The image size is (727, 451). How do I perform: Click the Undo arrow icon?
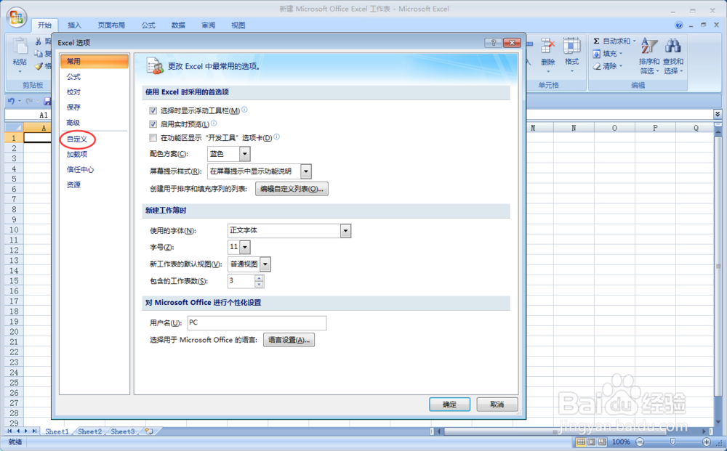11,100
